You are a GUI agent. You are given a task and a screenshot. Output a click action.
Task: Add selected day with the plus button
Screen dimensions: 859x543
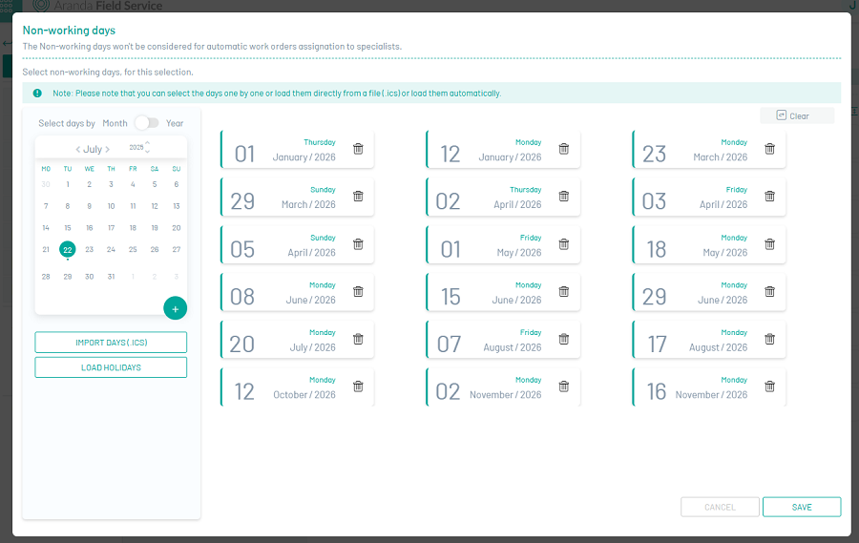(x=175, y=308)
